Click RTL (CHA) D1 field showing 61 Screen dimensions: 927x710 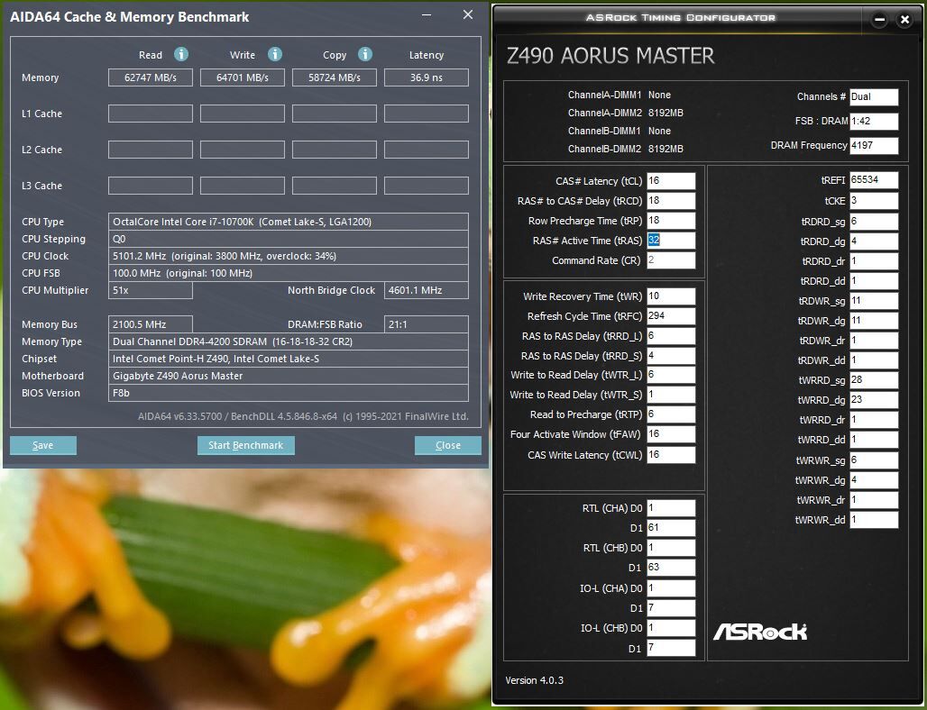[x=671, y=527]
